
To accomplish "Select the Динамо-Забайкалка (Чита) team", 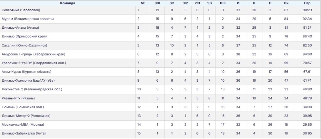I will (24, 134).
